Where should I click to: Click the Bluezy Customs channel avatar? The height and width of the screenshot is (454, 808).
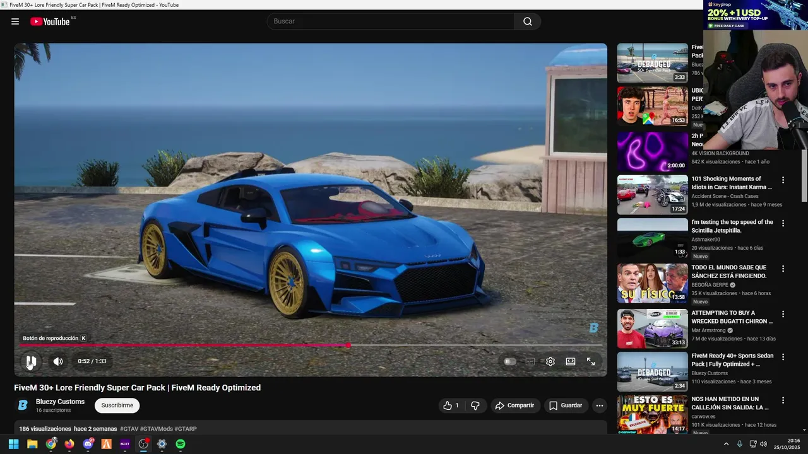(x=23, y=405)
